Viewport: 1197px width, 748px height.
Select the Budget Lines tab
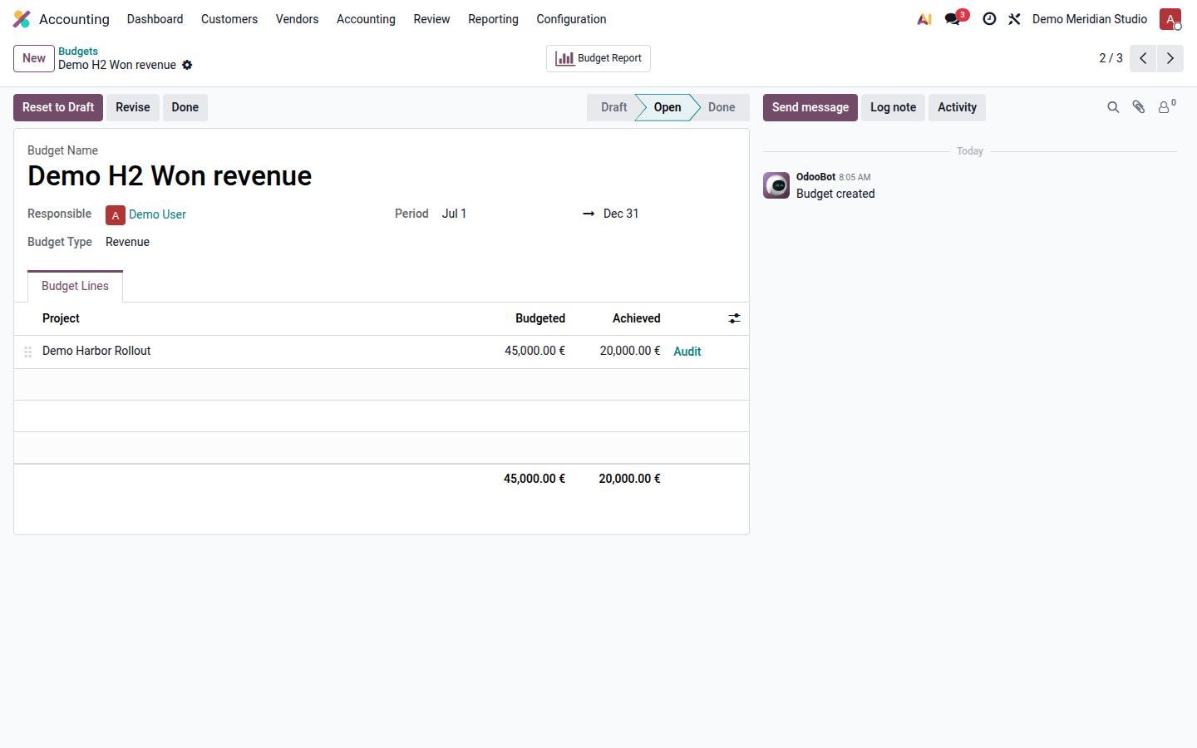[75, 286]
